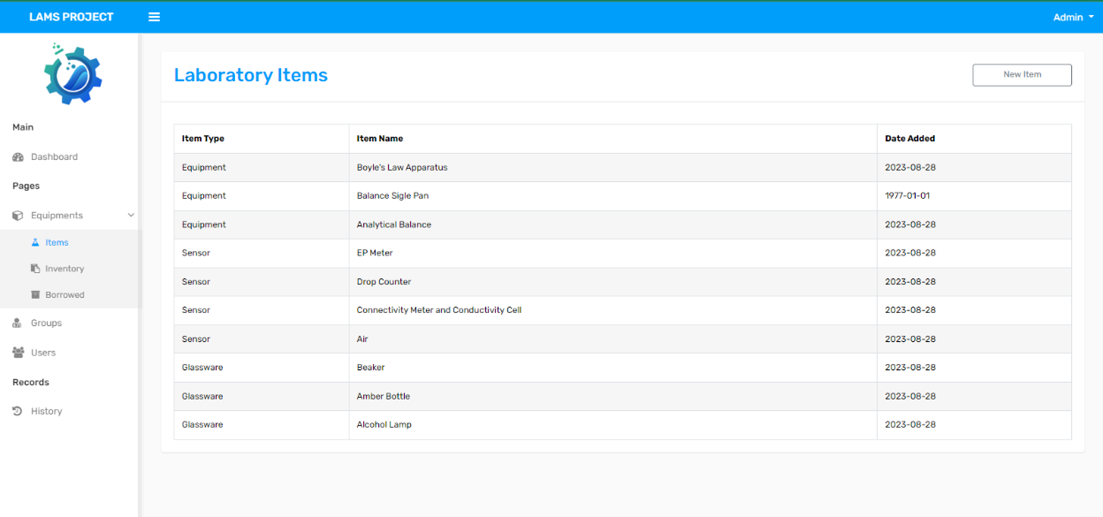Open Inventory submenu entry

click(64, 269)
